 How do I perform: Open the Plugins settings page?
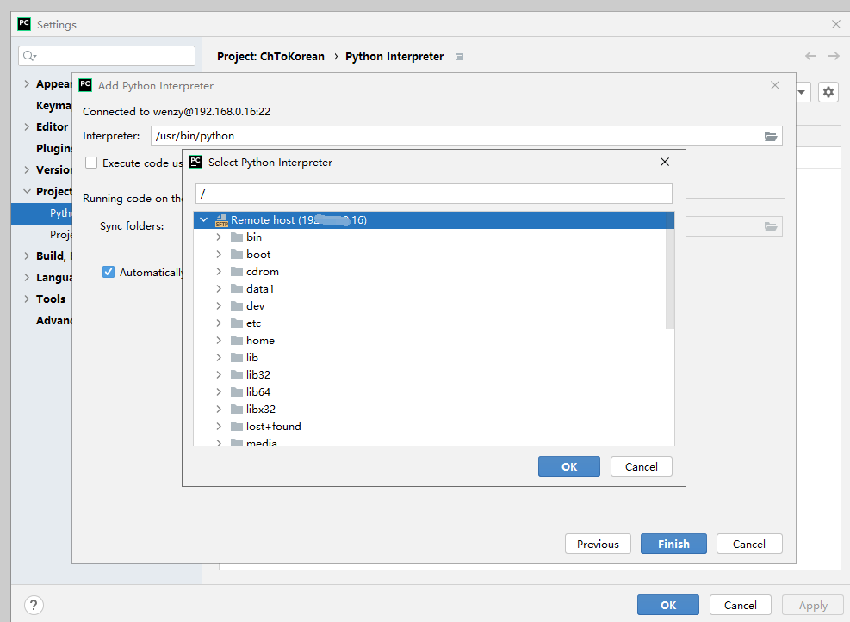pyautogui.click(x=53, y=148)
